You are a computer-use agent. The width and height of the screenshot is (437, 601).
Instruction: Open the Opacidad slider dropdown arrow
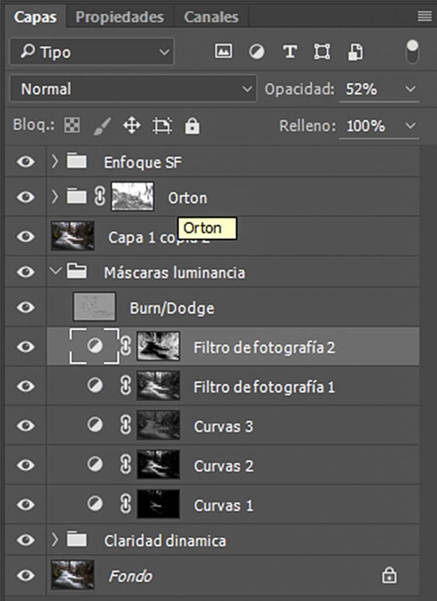pyautogui.click(x=410, y=90)
